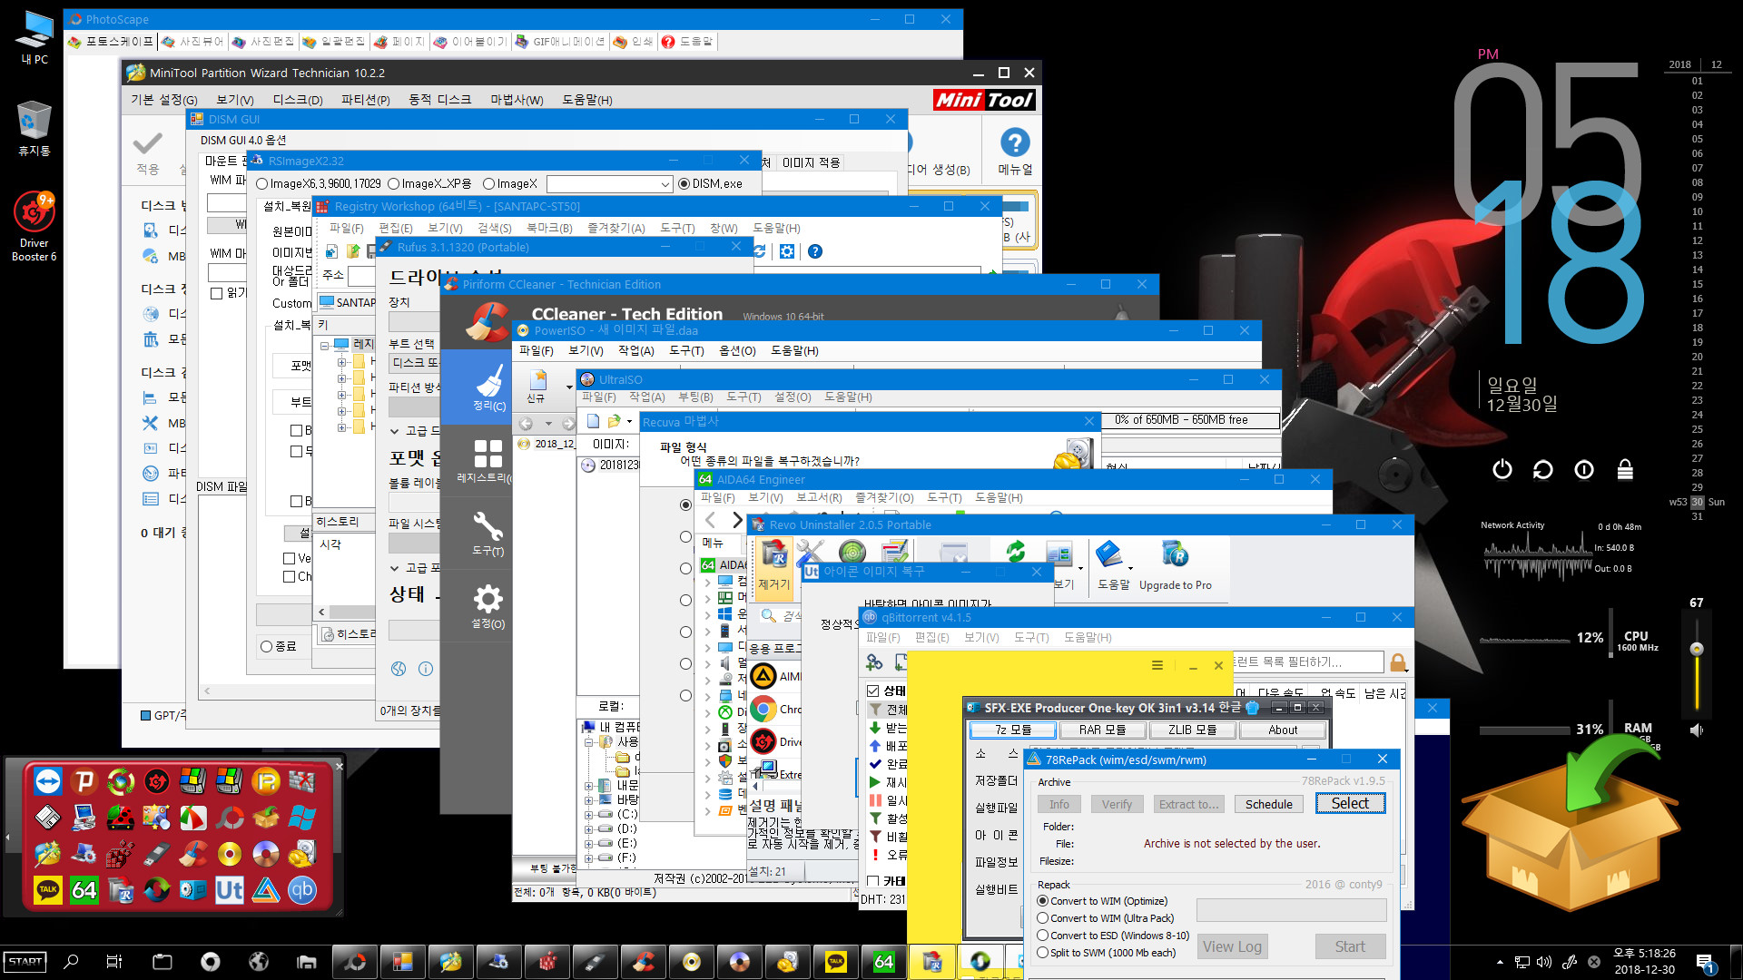
Task: Open CCleaner 정리(C) cleaner sidebar icon
Action: click(x=488, y=388)
